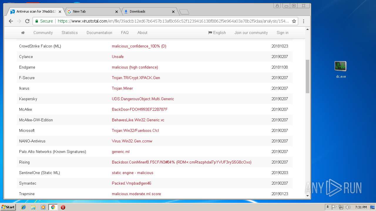Click the taskbar clock 7:31 PM

click(361, 207)
